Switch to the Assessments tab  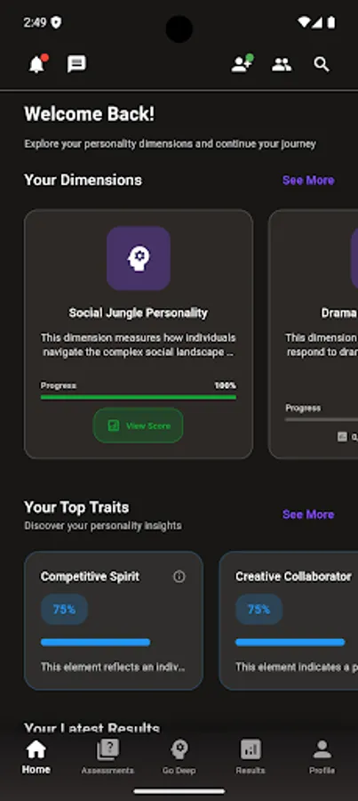coord(107,757)
